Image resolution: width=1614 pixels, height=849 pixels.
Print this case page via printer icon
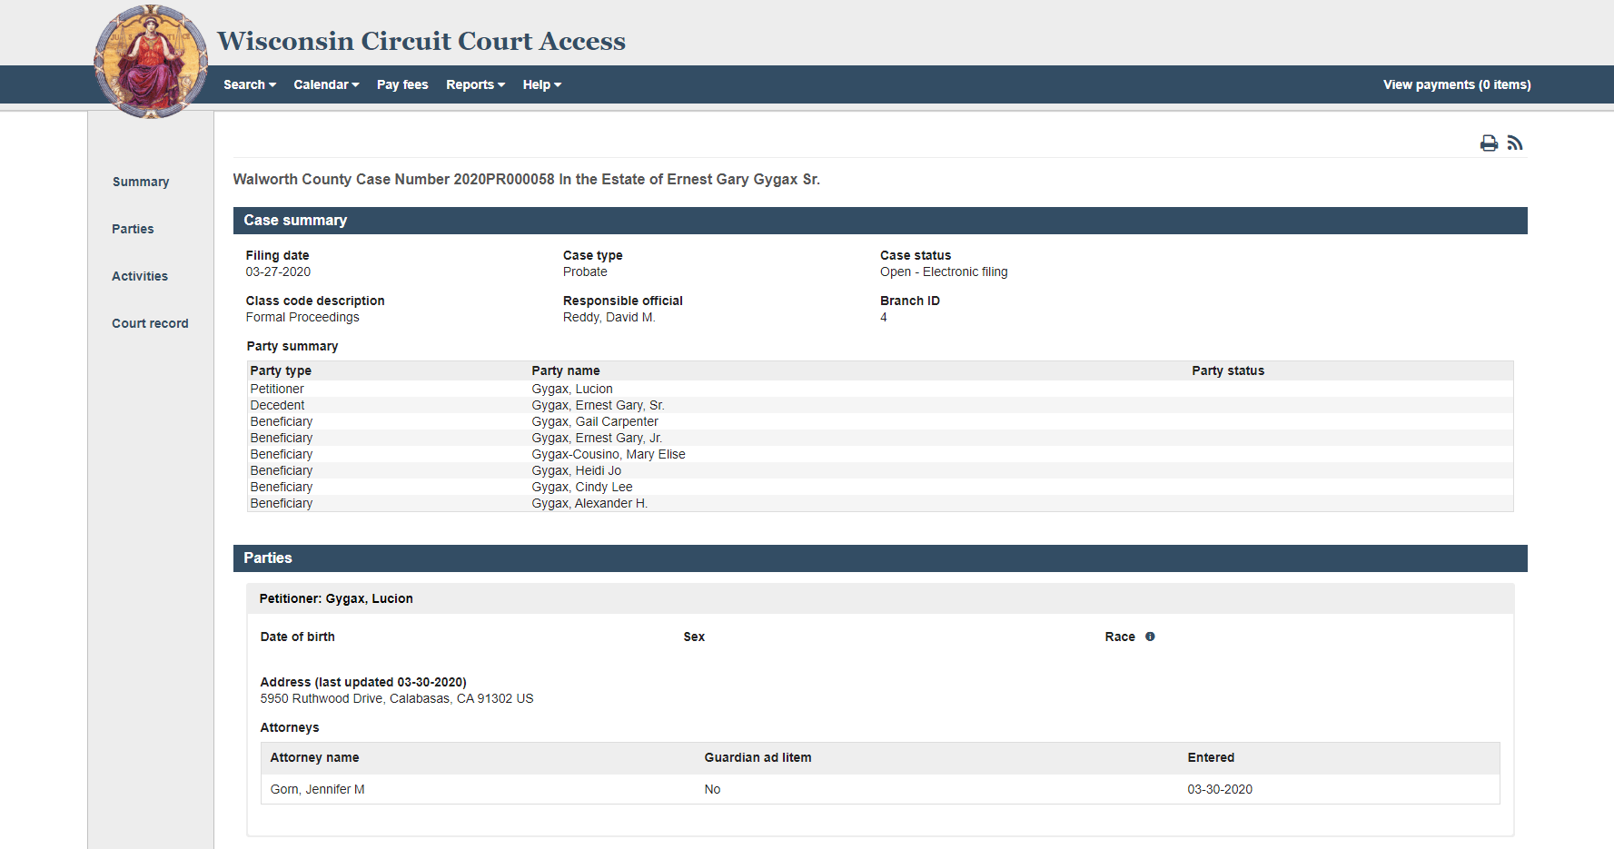(x=1489, y=143)
